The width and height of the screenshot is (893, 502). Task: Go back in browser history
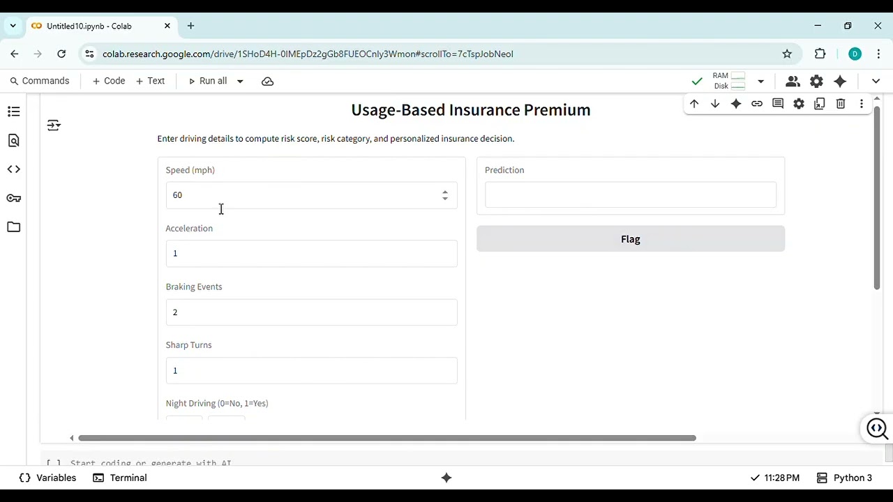coord(15,54)
